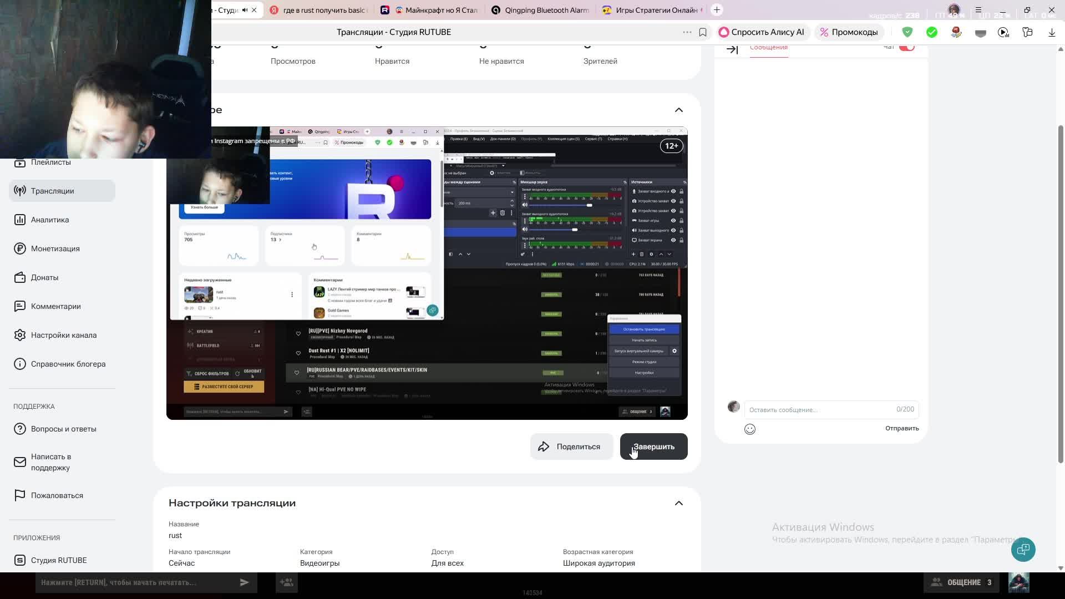This screenshot has width=1065, height=599.
Task: Click the Спросить Алису AI button
Action: point(762,32)
